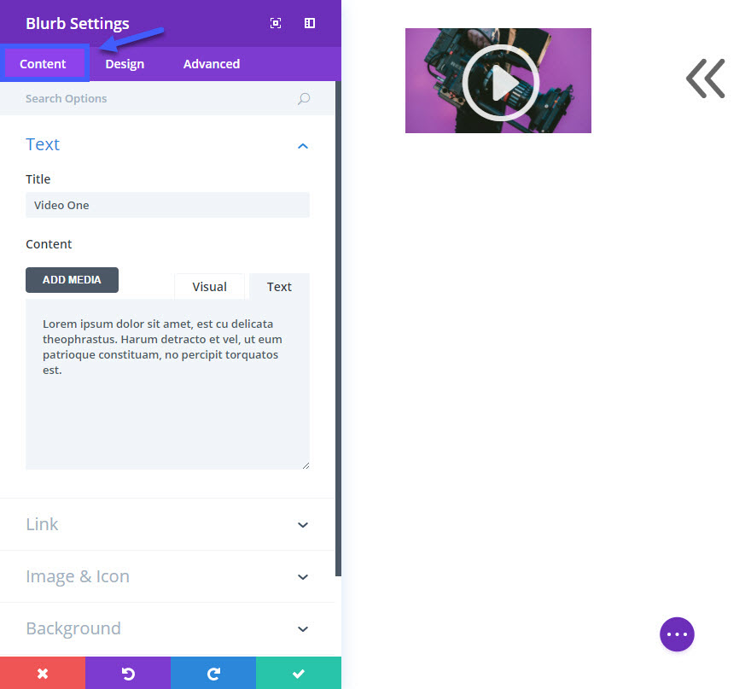Expand the Image & Icon section
751x689 pixels.
167,576
